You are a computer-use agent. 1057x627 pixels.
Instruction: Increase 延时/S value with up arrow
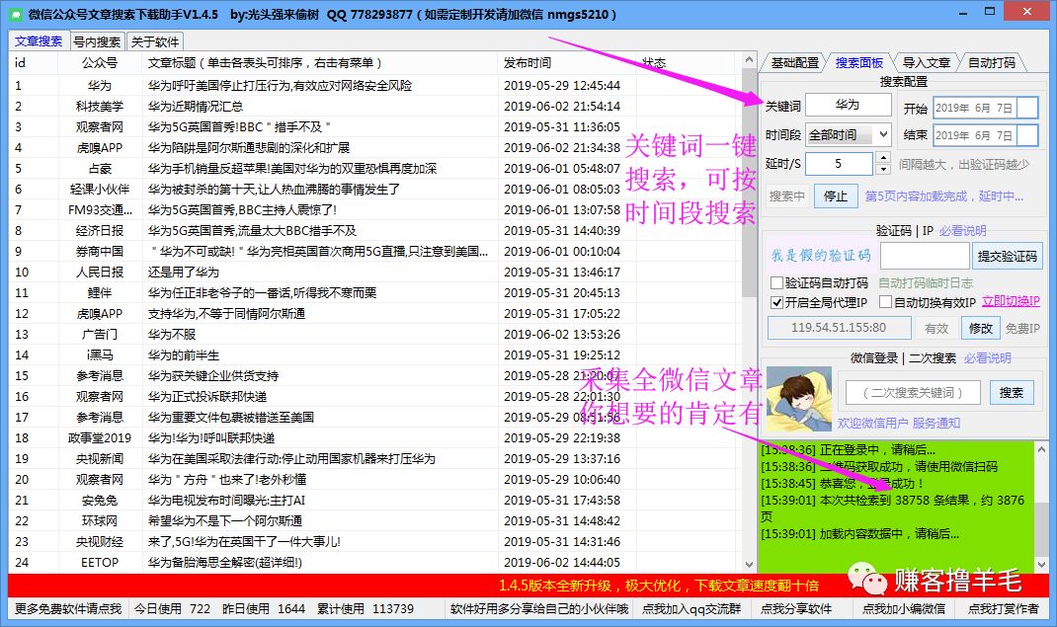pyautogui.click(x=883, y=158)
